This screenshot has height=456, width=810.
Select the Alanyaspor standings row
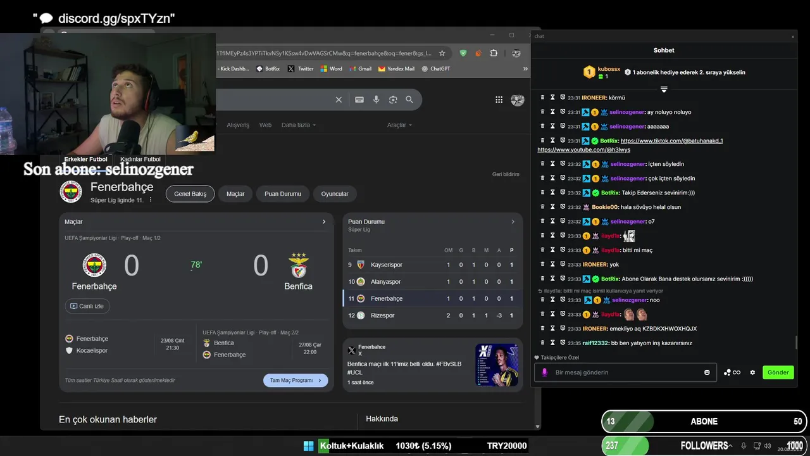pyautogui.click(x=432, y=281)
